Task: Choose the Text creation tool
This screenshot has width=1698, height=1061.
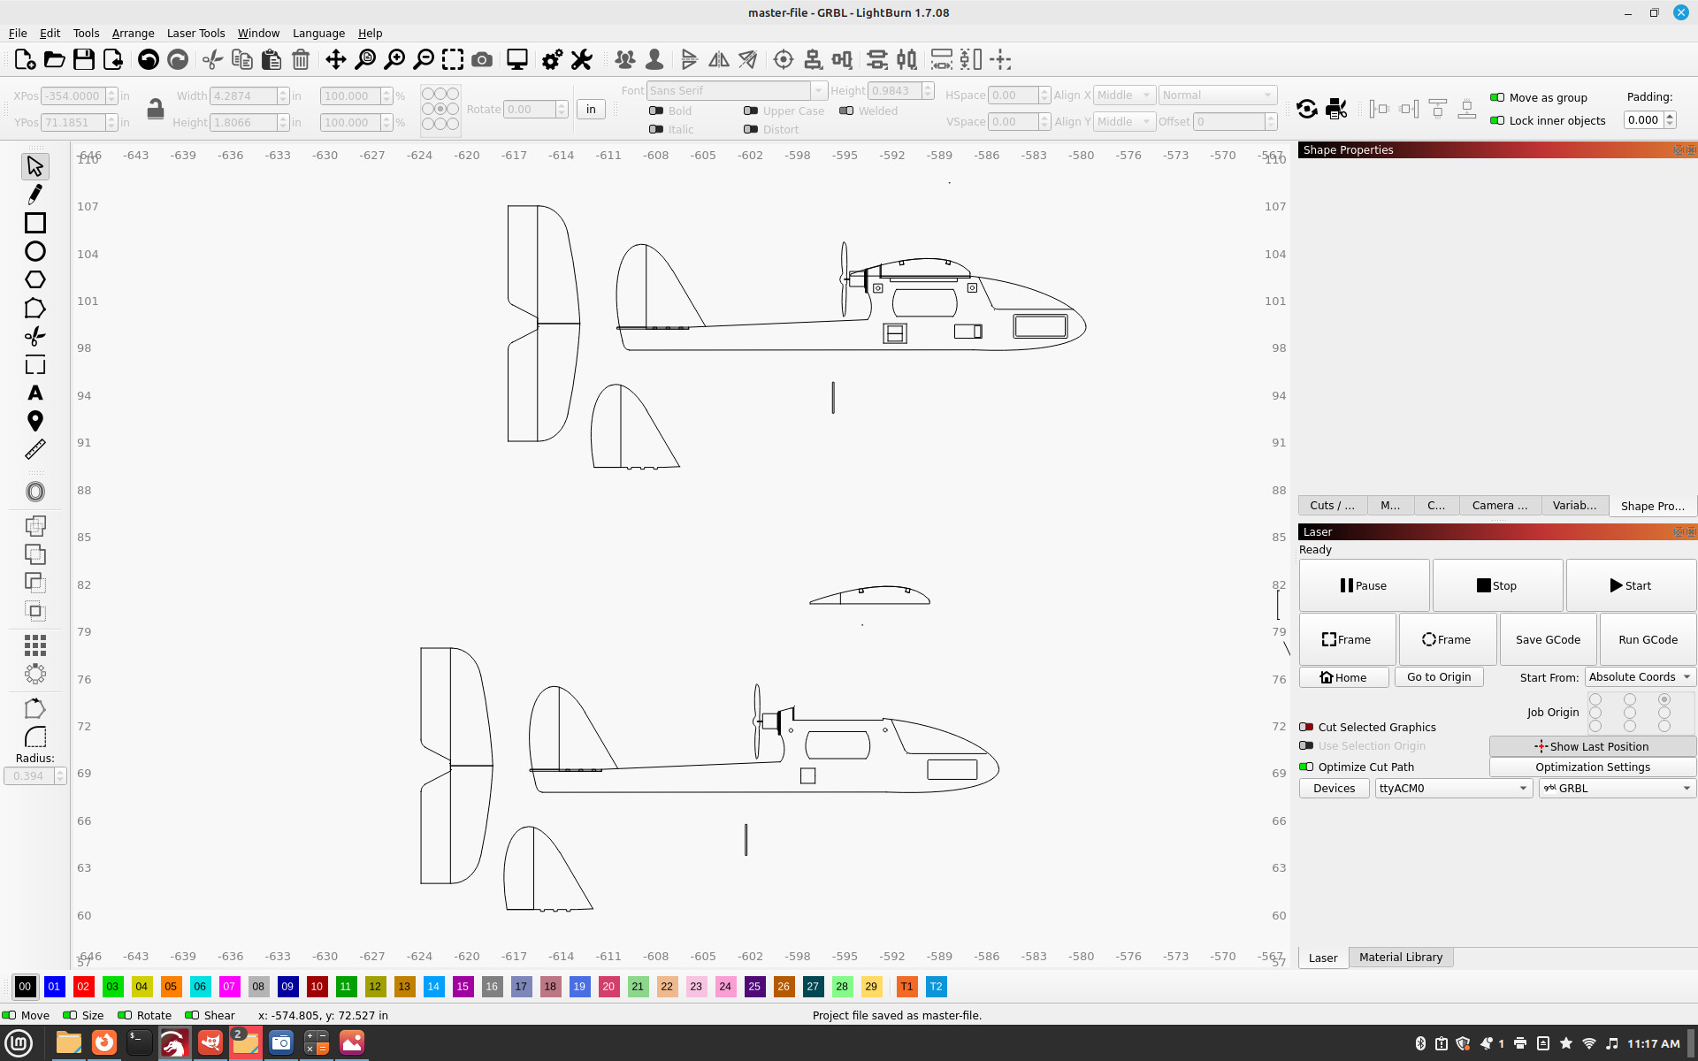Action: 35,393
